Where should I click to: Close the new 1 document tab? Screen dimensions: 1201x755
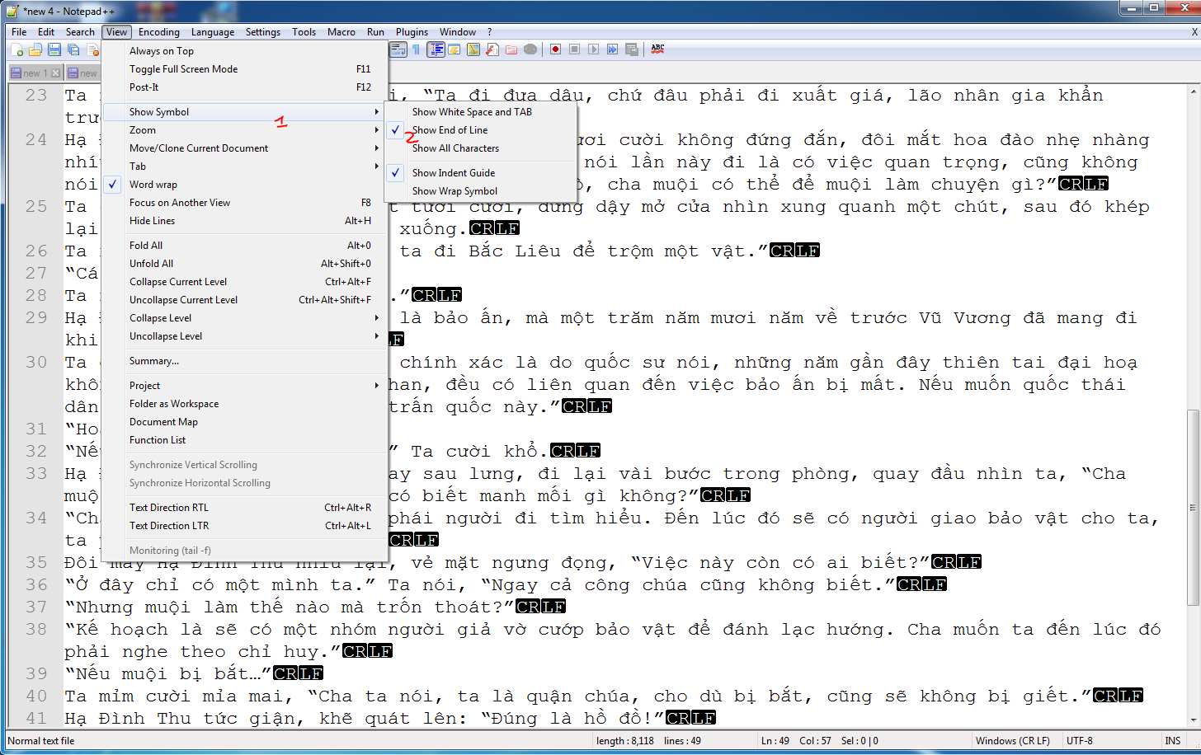coord(56,73)
